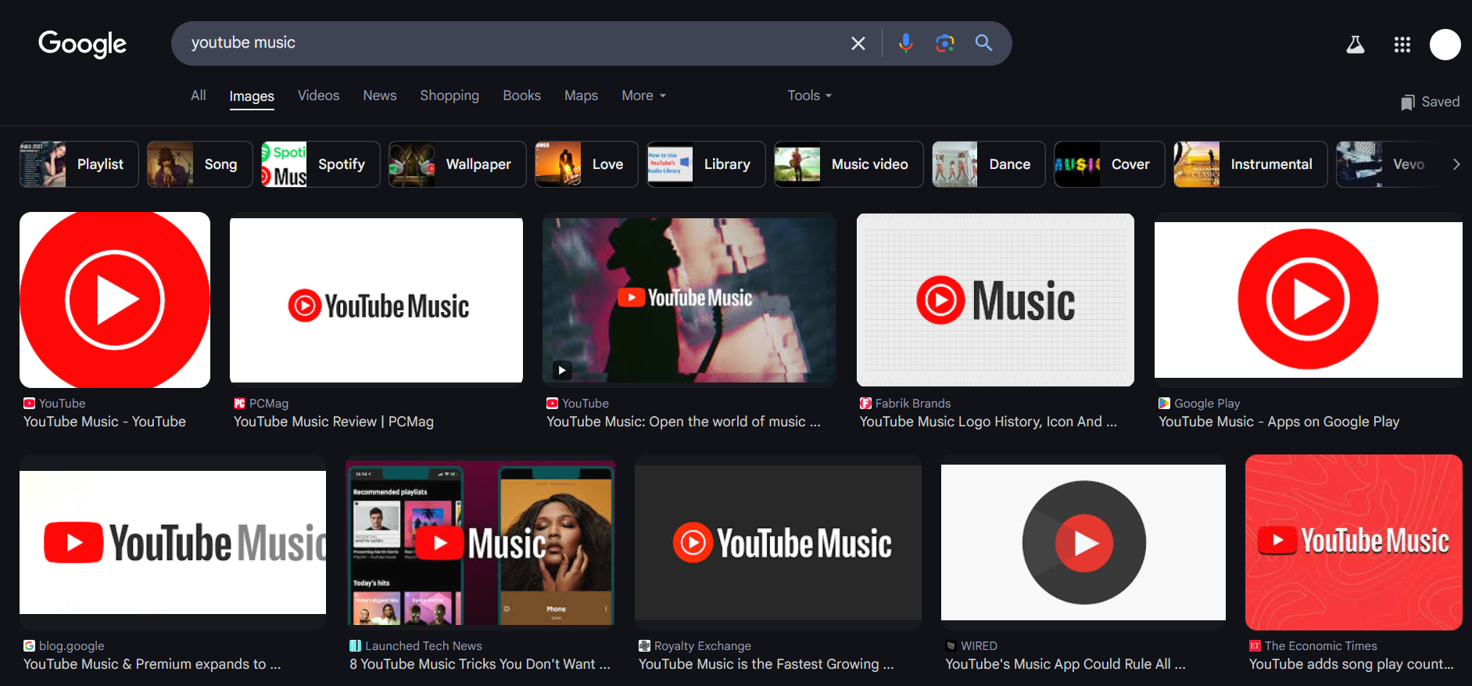Viewport: 1472px width, 686px height.
Task: Open the Books tab
Action: pyautogui.click(x=521, y=95)
